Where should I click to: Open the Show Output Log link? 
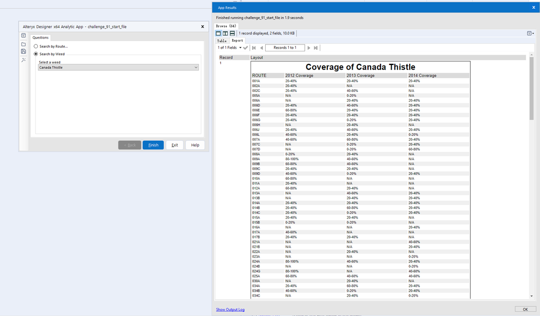(x=231, y=310)
